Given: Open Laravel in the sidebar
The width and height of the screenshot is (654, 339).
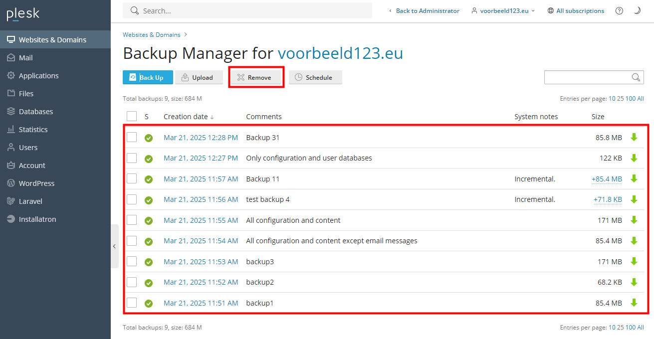Looking at the screenshot, I should click(55, 201).
